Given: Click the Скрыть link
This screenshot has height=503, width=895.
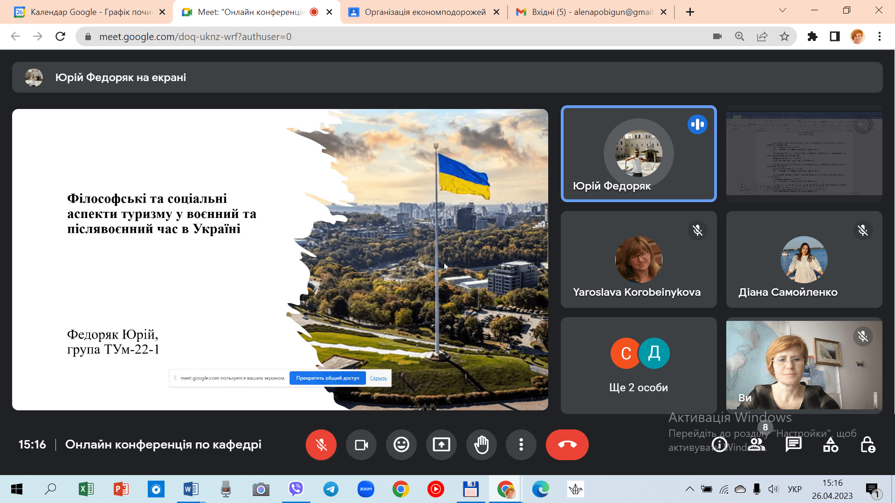Looking at the screenshot, I should coord(378,378).
